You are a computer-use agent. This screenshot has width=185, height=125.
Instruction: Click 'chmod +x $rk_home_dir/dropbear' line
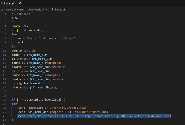point(37,63)
